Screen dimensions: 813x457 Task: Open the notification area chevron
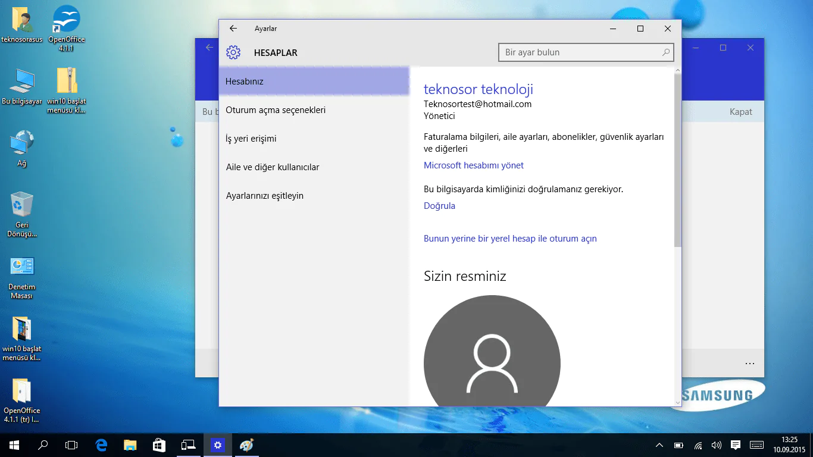[659, 445]
